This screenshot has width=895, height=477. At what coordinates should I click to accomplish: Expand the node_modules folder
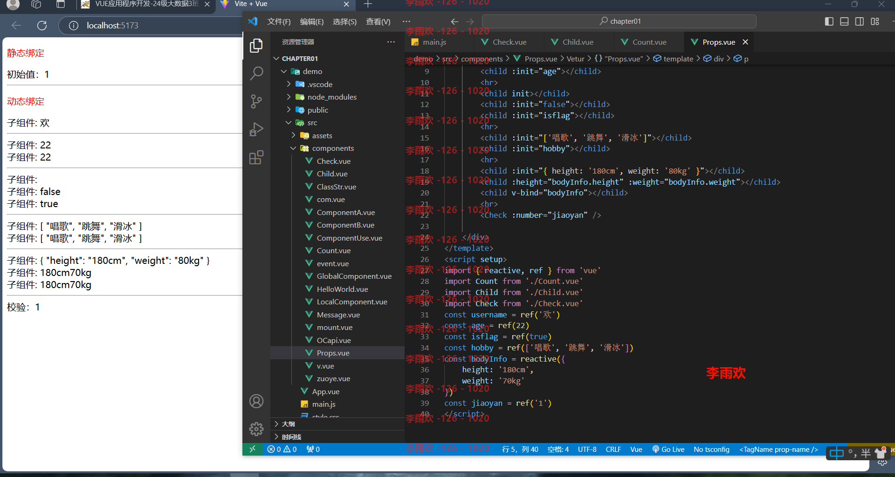(x=337, y=97)
